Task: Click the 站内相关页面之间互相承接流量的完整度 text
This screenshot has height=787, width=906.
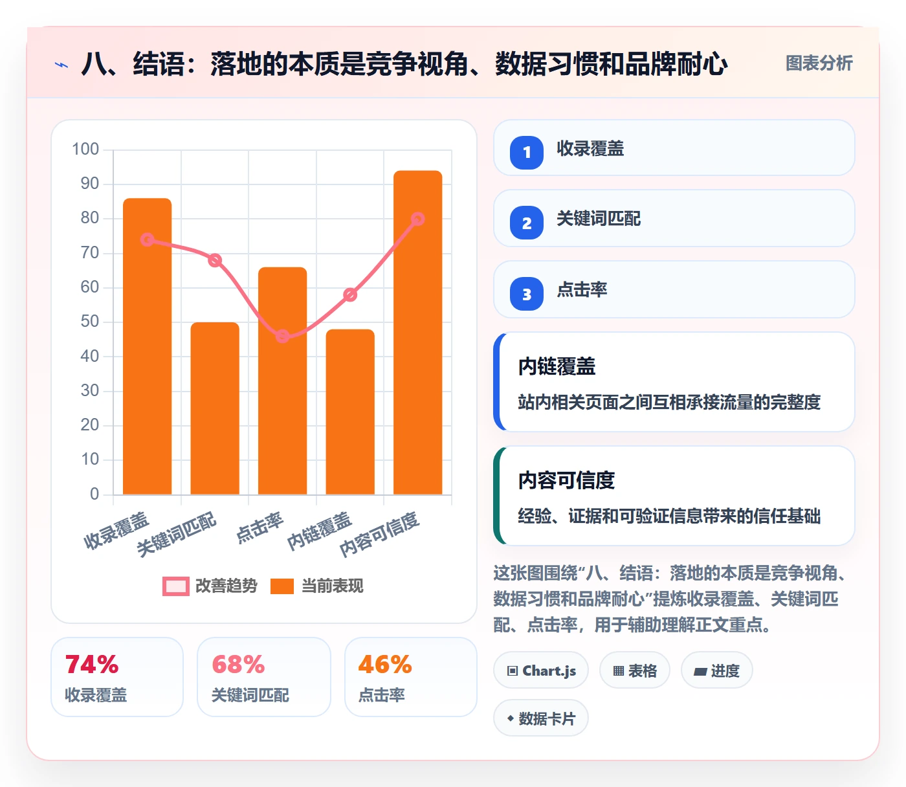Action: click(669, 402)
